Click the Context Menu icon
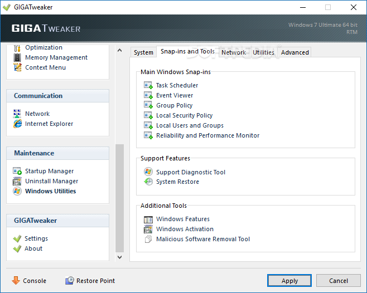 click(x=17, y=67)
